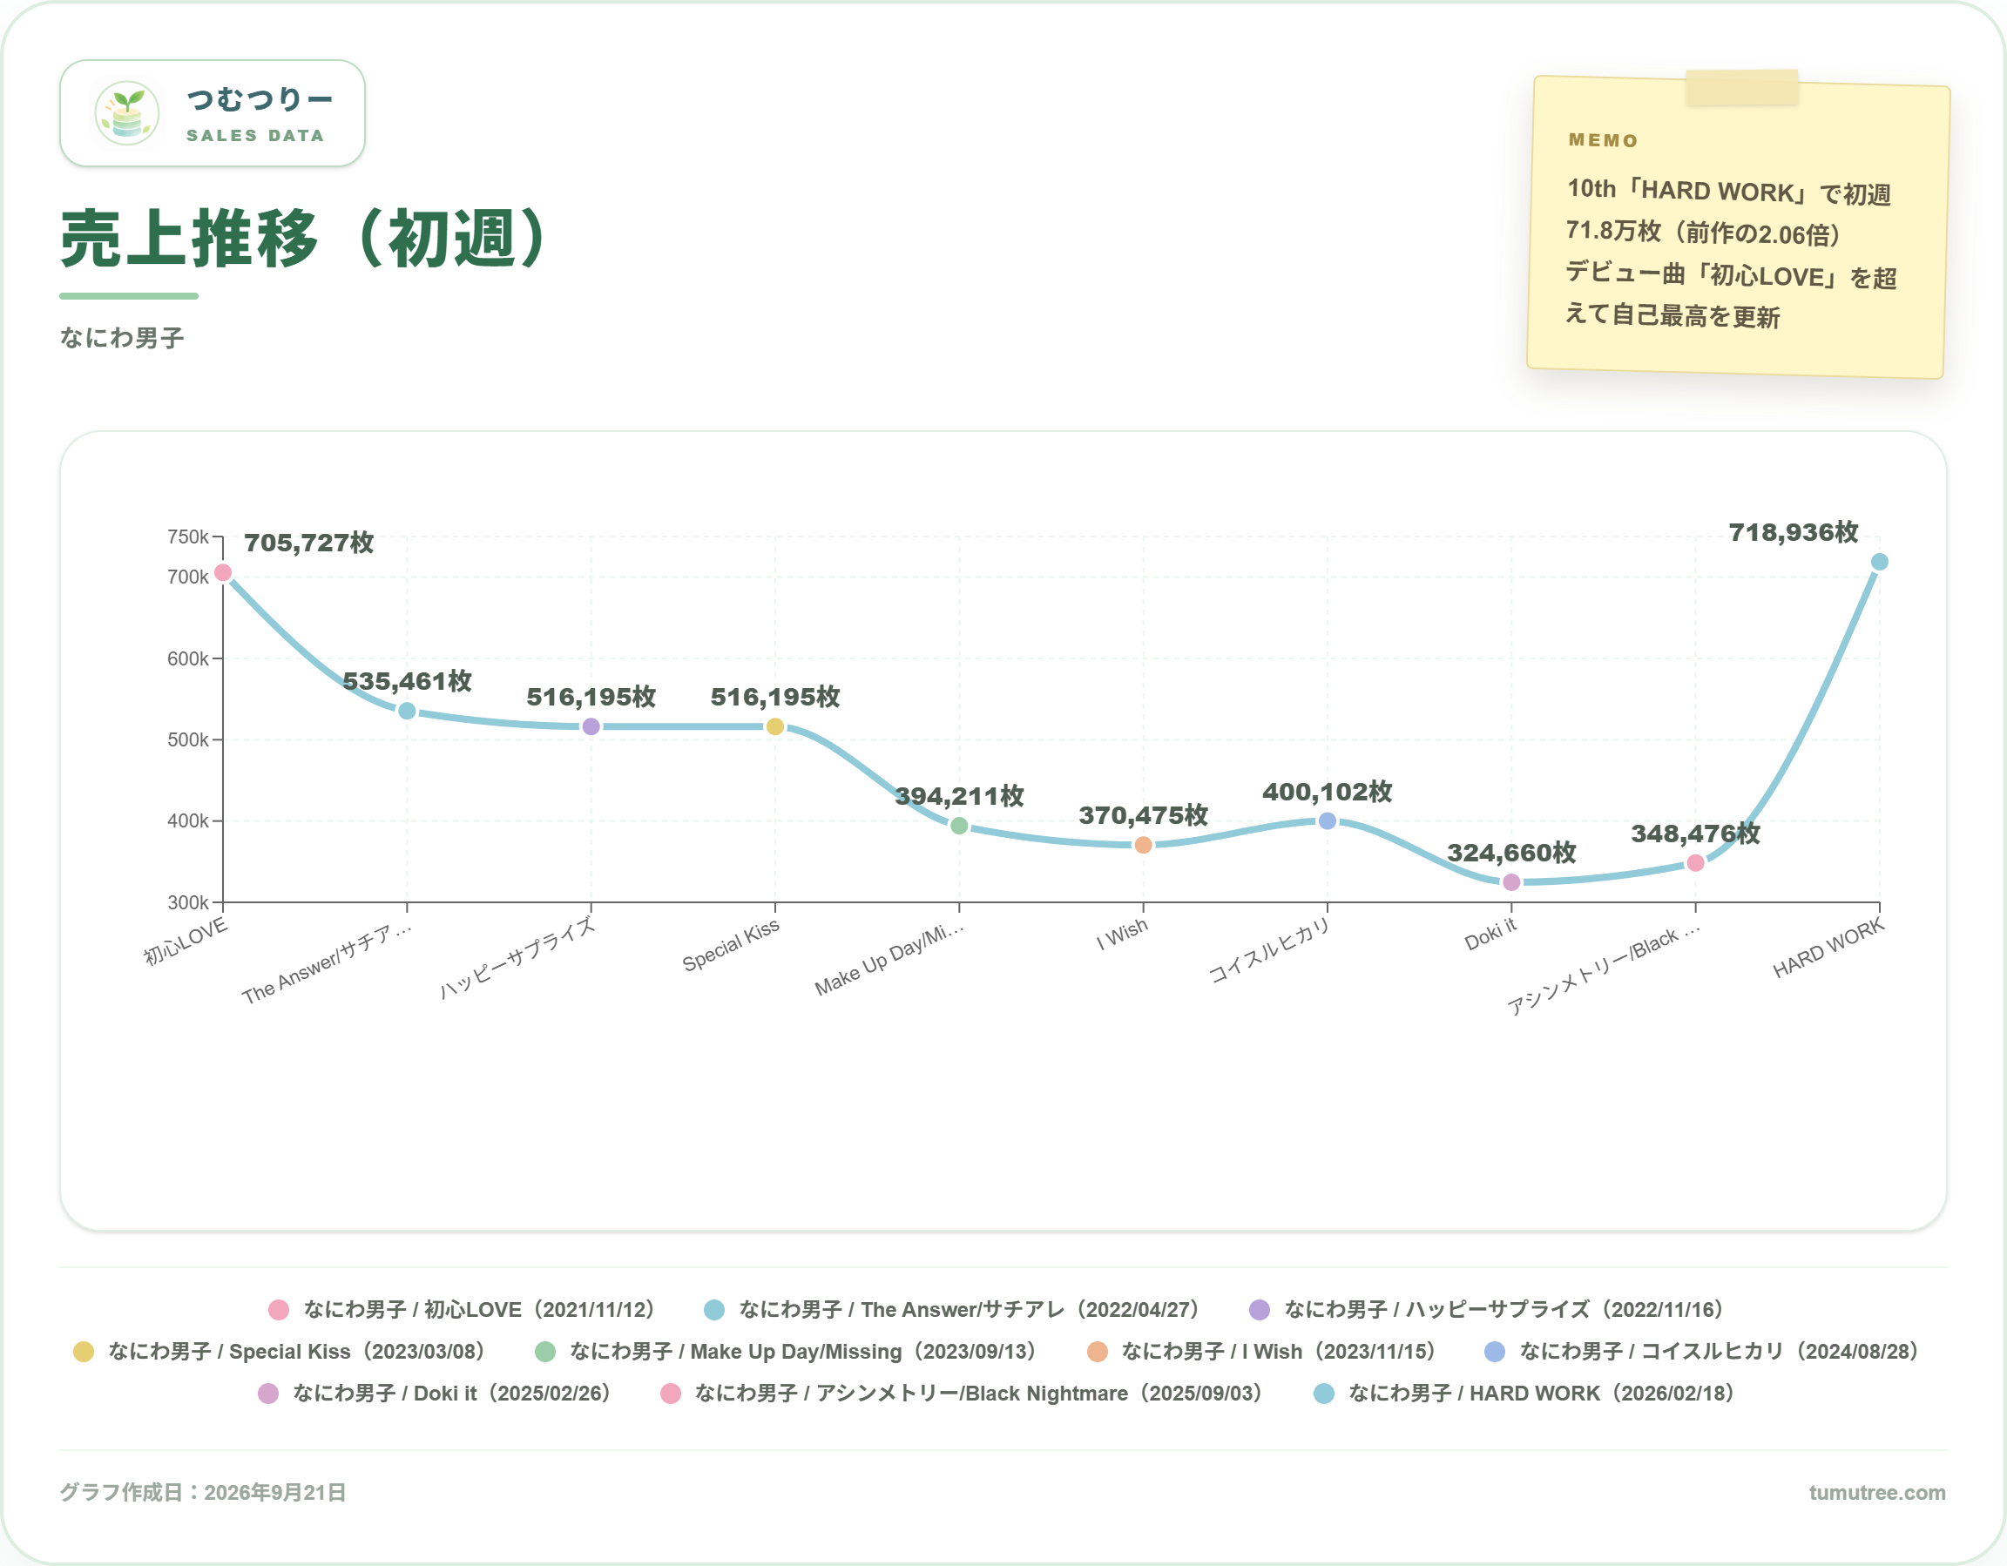Click the 370,475枚 value label

1143,815
